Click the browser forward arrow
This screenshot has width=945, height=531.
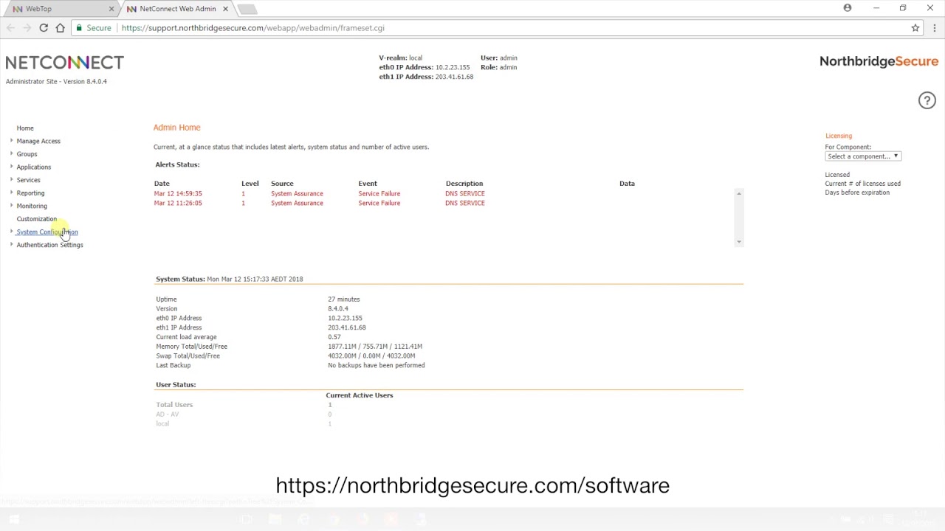27,28
